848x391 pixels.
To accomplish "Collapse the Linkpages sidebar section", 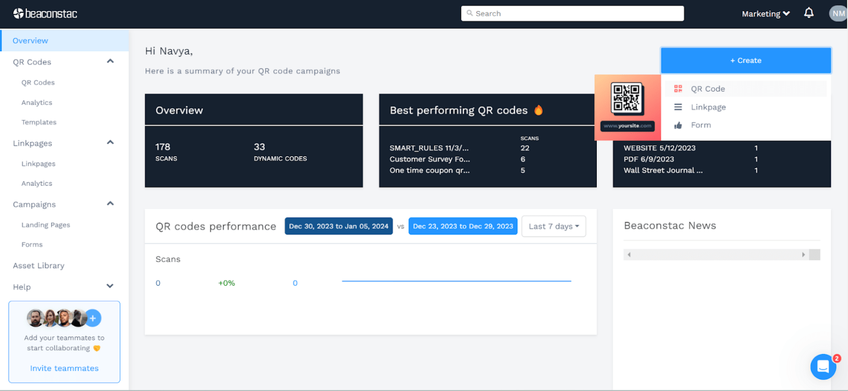I will point(110,142).
